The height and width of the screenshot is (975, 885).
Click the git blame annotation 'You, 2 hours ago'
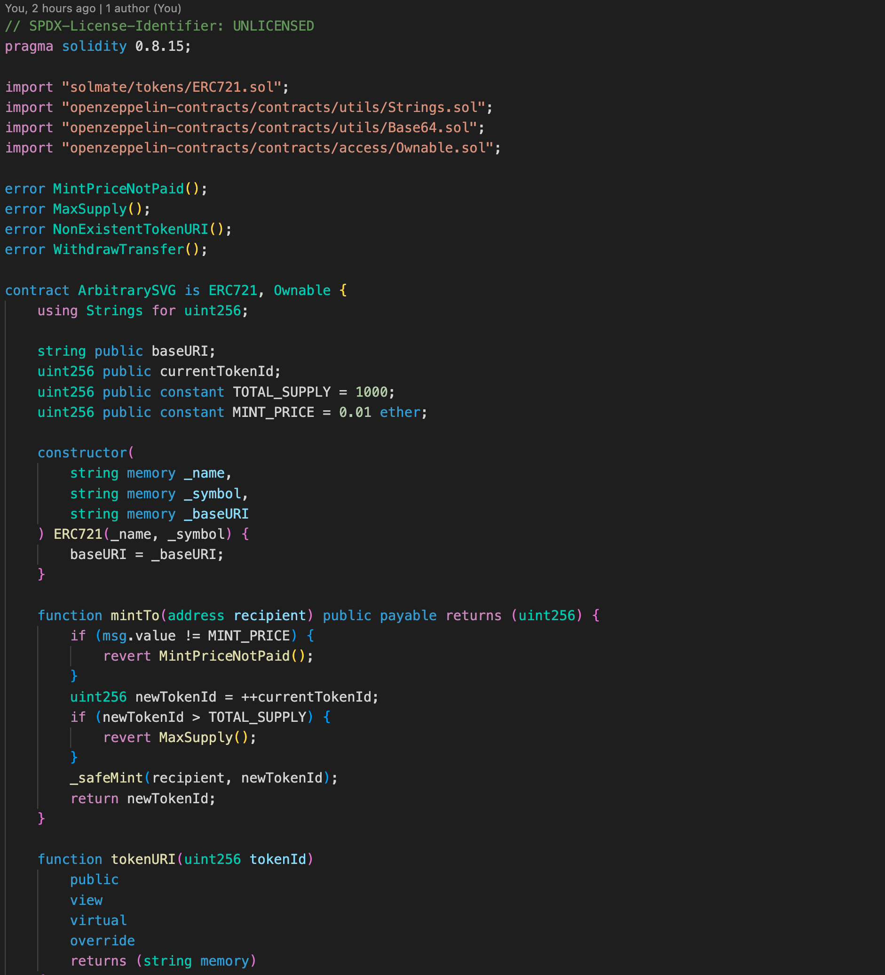(x=50, y=8)
